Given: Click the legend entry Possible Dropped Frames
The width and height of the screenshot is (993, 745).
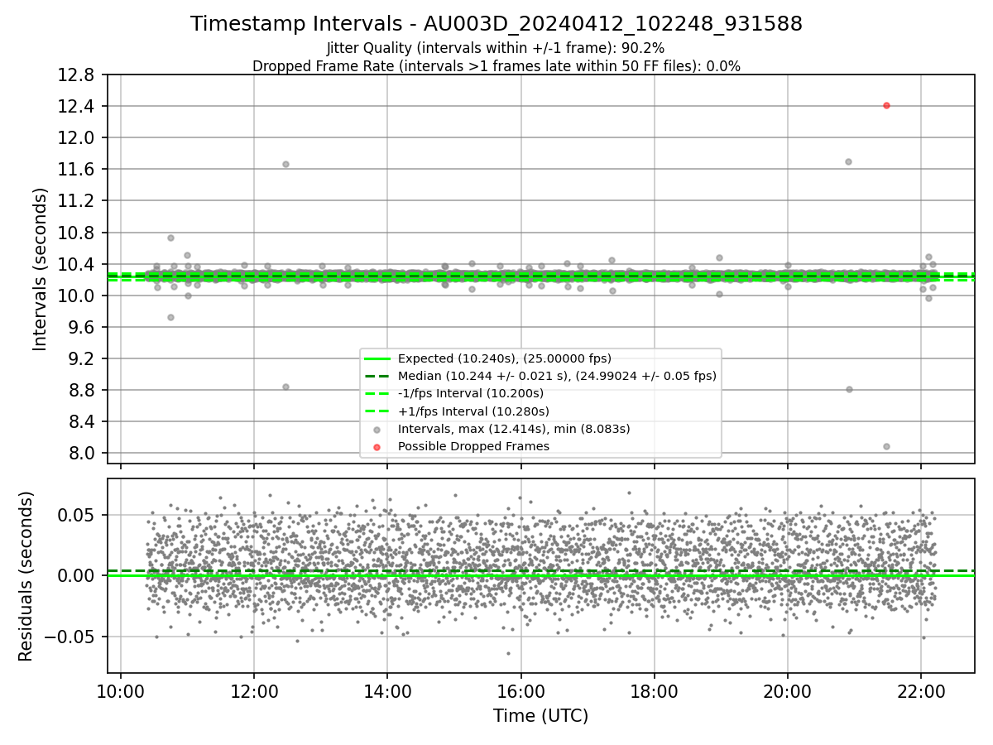Looking at the screenshot, I should (473, 446).
